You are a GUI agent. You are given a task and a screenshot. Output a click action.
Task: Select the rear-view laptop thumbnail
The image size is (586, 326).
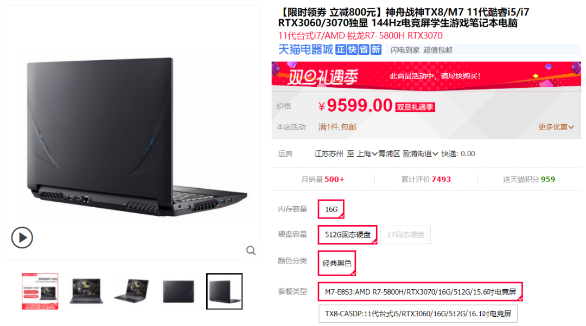224,291
